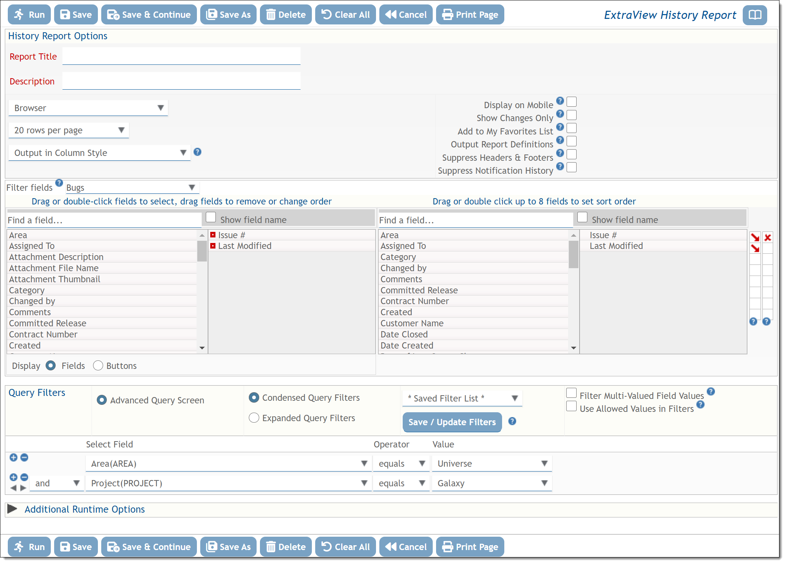Click the Report Title input field
785x563 pixels.
click(181, 56)
